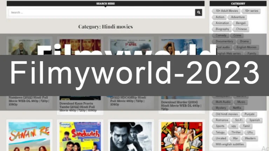The height and width of the screenshot is (151, 269).
Task: Choose the Romance category tag
Action: pyautogui.click(x=221, y=120)
